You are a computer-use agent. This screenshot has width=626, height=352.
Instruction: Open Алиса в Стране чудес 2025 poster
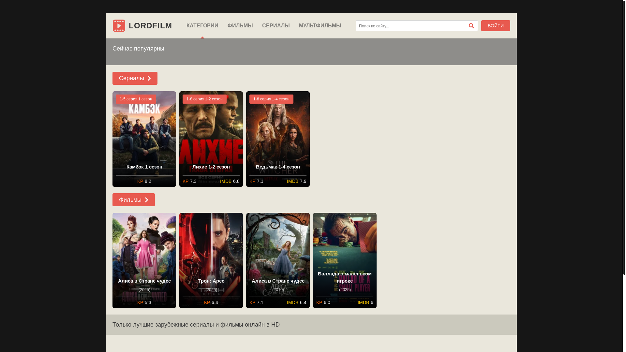(x=144, y=260)
